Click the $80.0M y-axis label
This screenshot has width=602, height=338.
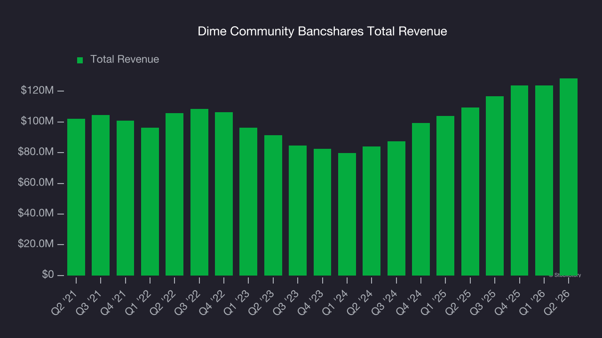click(x=36, y=152)
